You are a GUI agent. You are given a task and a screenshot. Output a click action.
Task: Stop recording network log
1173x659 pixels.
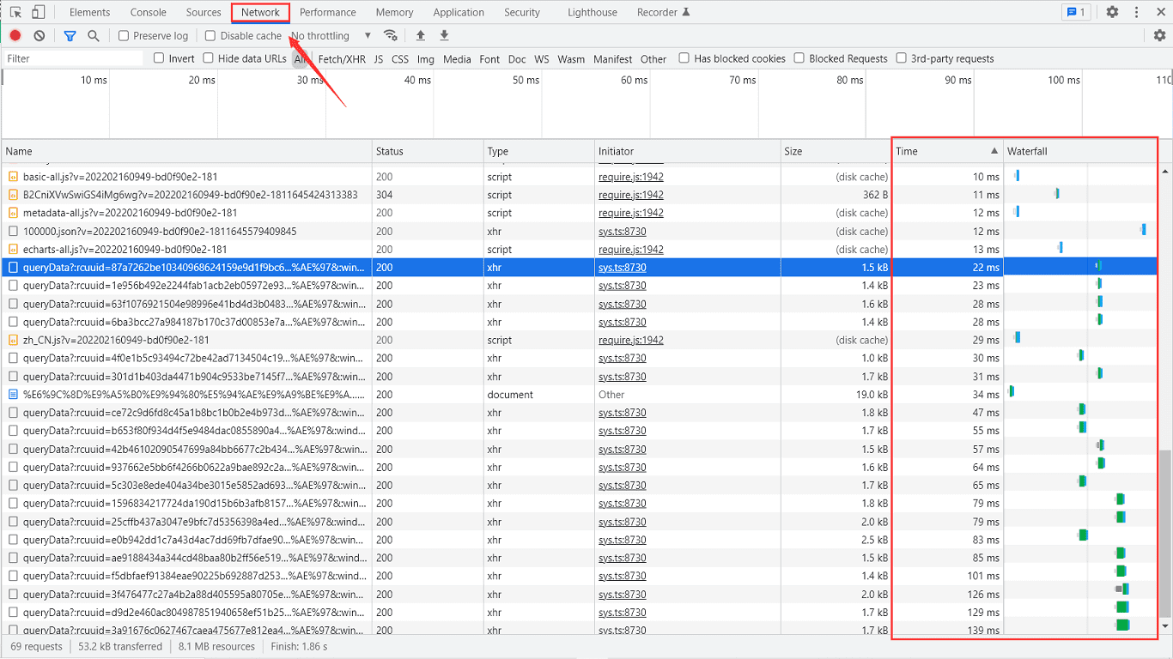pyautogui.click(x=15, y=35)
